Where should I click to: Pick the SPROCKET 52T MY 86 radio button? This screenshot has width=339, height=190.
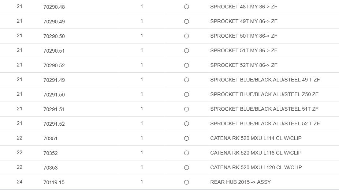pos(186,65)
